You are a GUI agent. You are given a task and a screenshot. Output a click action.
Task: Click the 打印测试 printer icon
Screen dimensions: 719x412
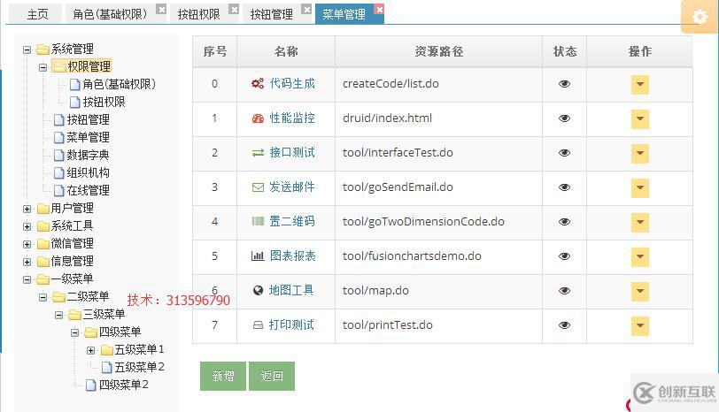tap(259, 325)
